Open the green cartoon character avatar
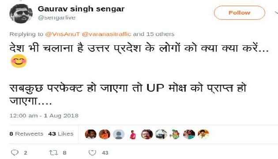278x159 pixels. tap(175, 134)
